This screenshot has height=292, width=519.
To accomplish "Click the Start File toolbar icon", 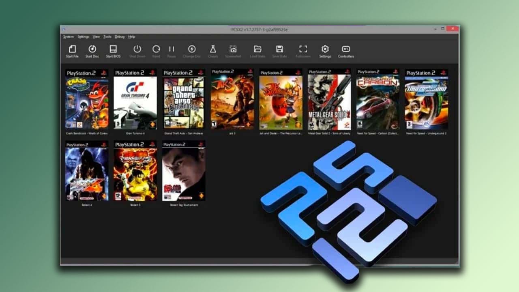I will point(72,49).
